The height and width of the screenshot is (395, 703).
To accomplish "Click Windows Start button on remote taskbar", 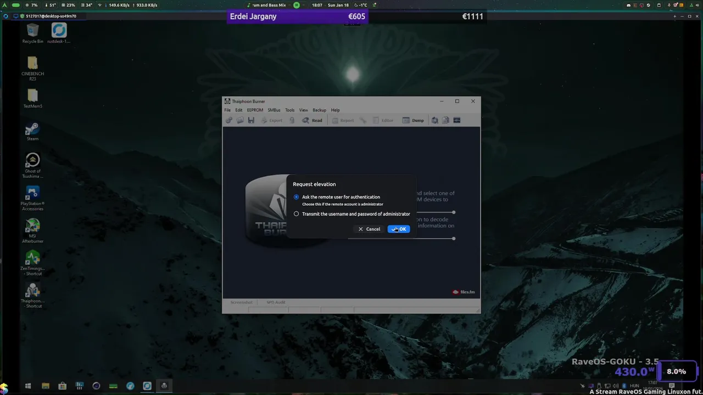I will point(28,386).
